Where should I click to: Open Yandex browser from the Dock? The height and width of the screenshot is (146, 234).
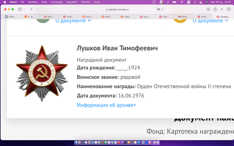point(86,142)
